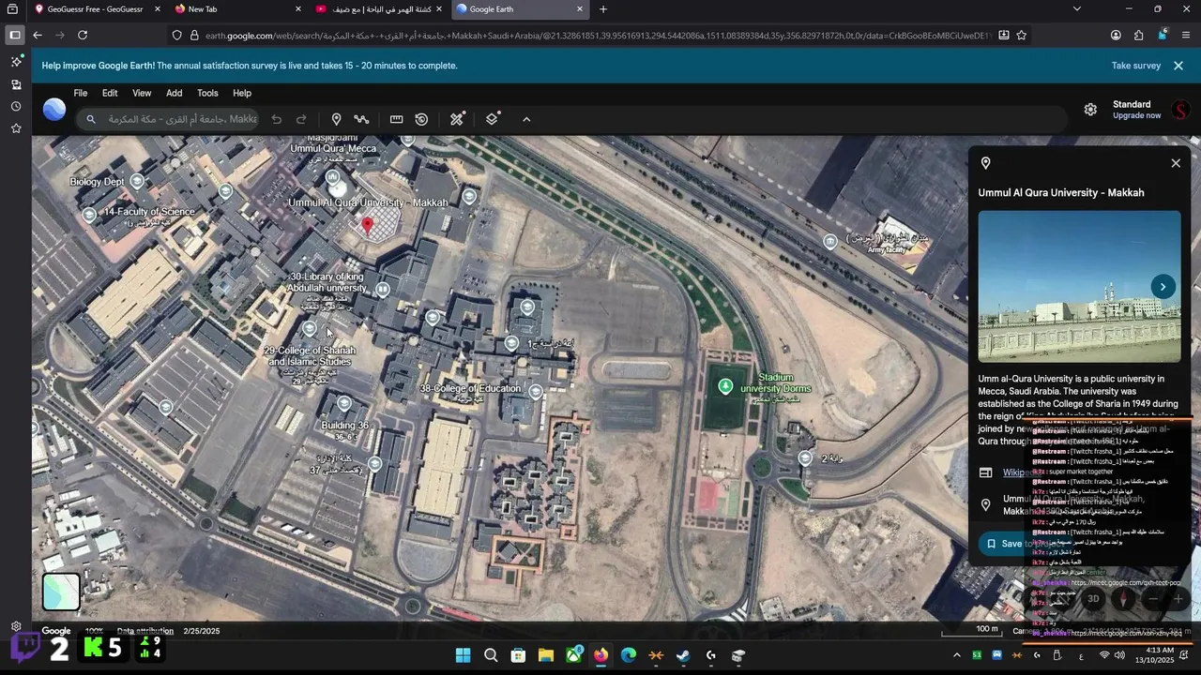Open the Google account avatar
Screen dimensions: 1201x675
tap(1180, 110)
